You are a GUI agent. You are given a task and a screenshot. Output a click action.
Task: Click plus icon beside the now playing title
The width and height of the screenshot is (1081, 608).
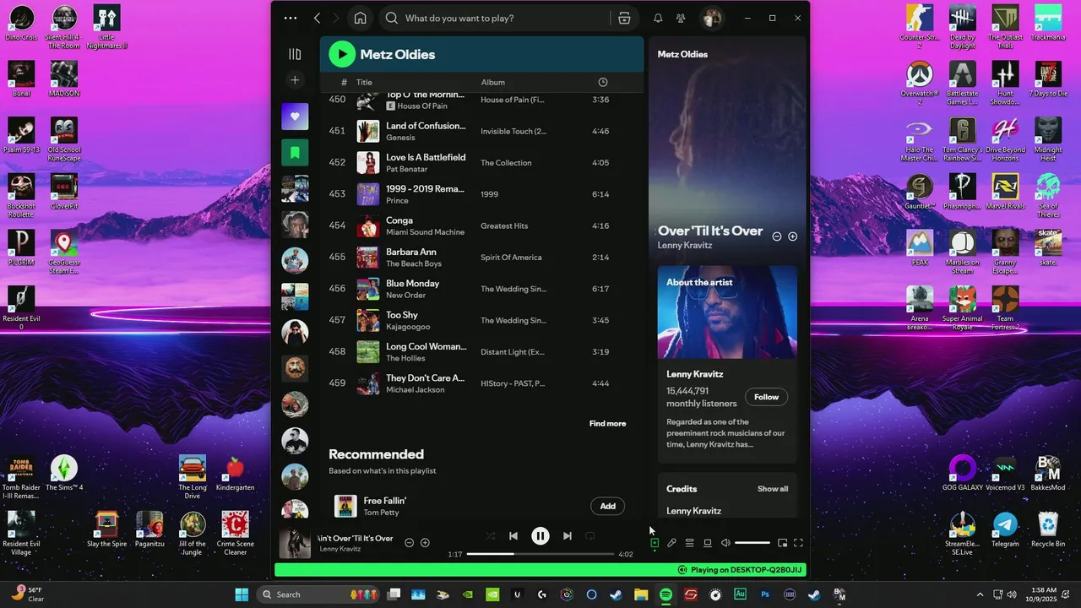click(x=425, y=543)
